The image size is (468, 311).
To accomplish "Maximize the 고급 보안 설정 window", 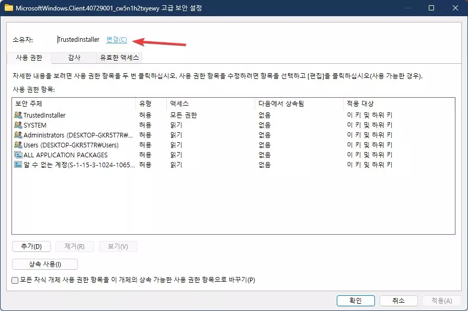I will pos(431,8).
